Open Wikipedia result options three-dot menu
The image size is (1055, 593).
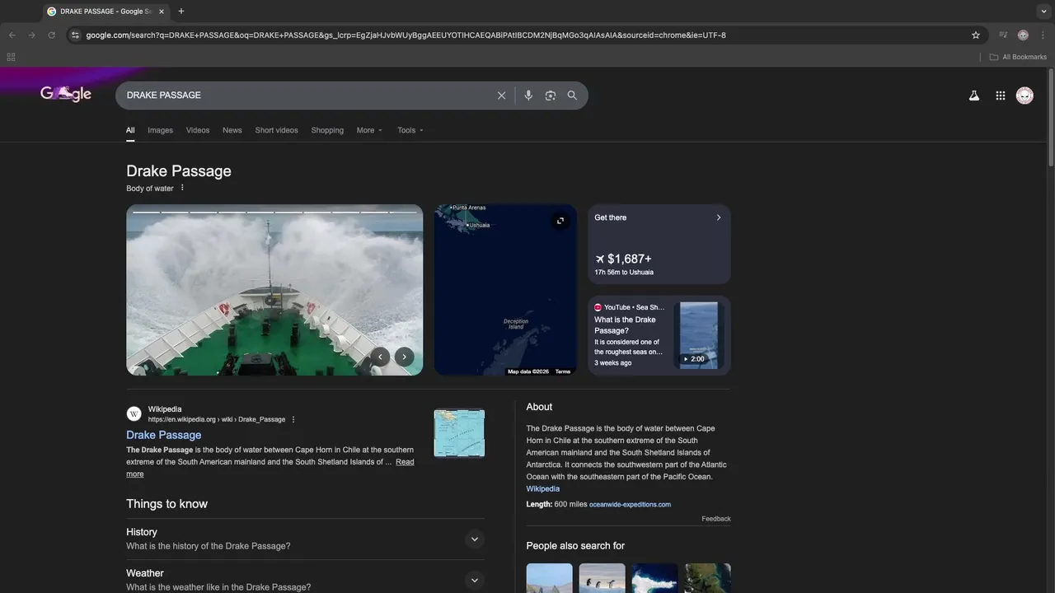pos(293,419)
